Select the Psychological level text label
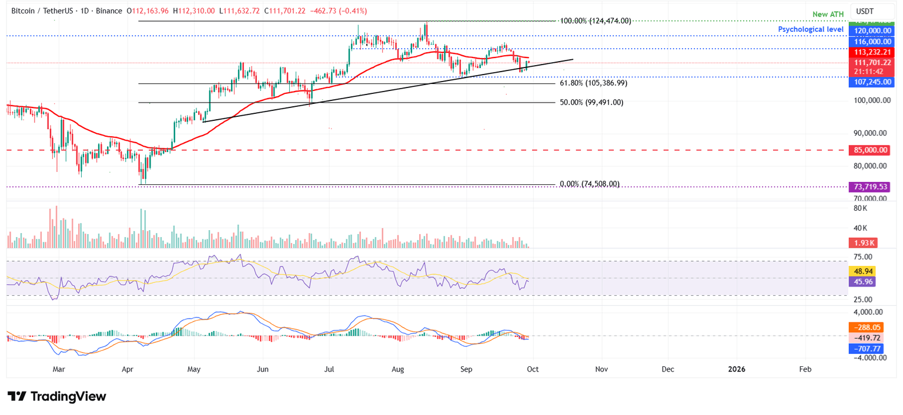The height and width of the screenshot is (415, 903). pyautogui.click(x=811, y=29)
